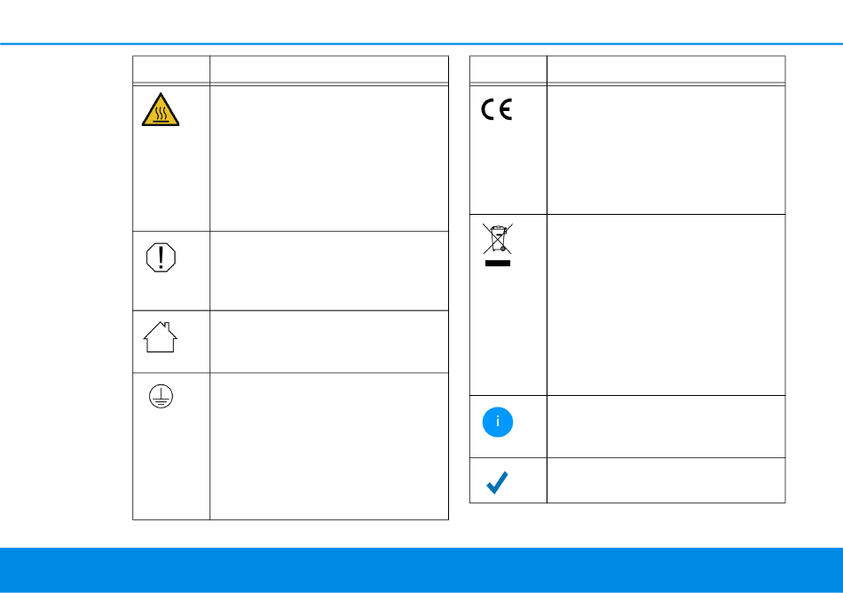The image size is (843, 593).
Task: Click wide header cell of the left table
Action: pyautogui.click(x=329, y=69)
